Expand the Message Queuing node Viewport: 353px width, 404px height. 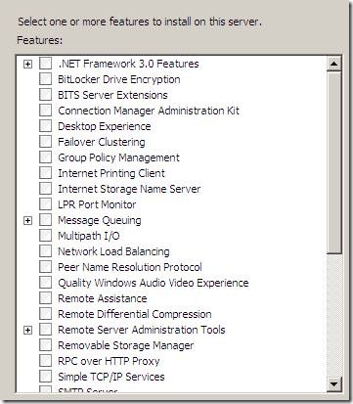click(28, 221)
